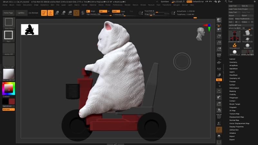Click the Rotate view icon

click(219, 111)
